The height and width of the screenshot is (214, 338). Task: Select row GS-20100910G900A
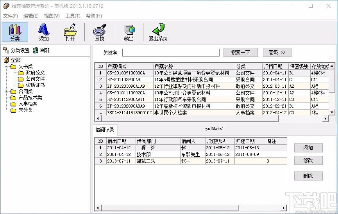click(x=212, y=73)
